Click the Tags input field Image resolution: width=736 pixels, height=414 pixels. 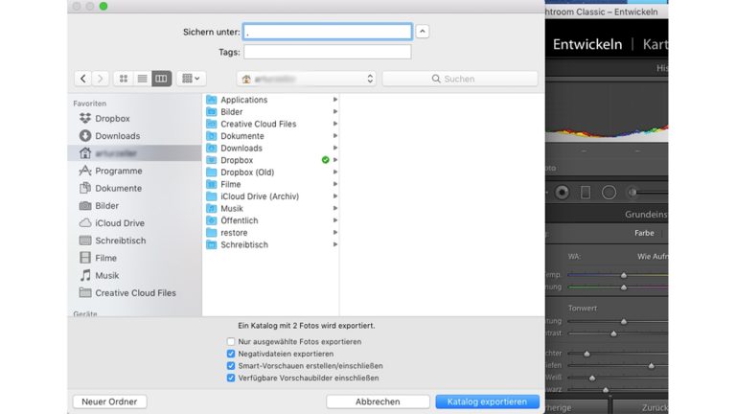(x=327, y=52)
